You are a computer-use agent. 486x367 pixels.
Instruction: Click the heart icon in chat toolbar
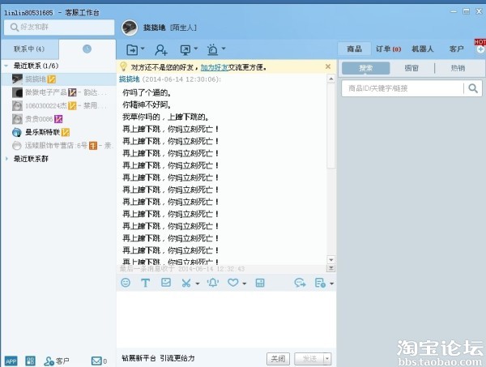(233, 283)
